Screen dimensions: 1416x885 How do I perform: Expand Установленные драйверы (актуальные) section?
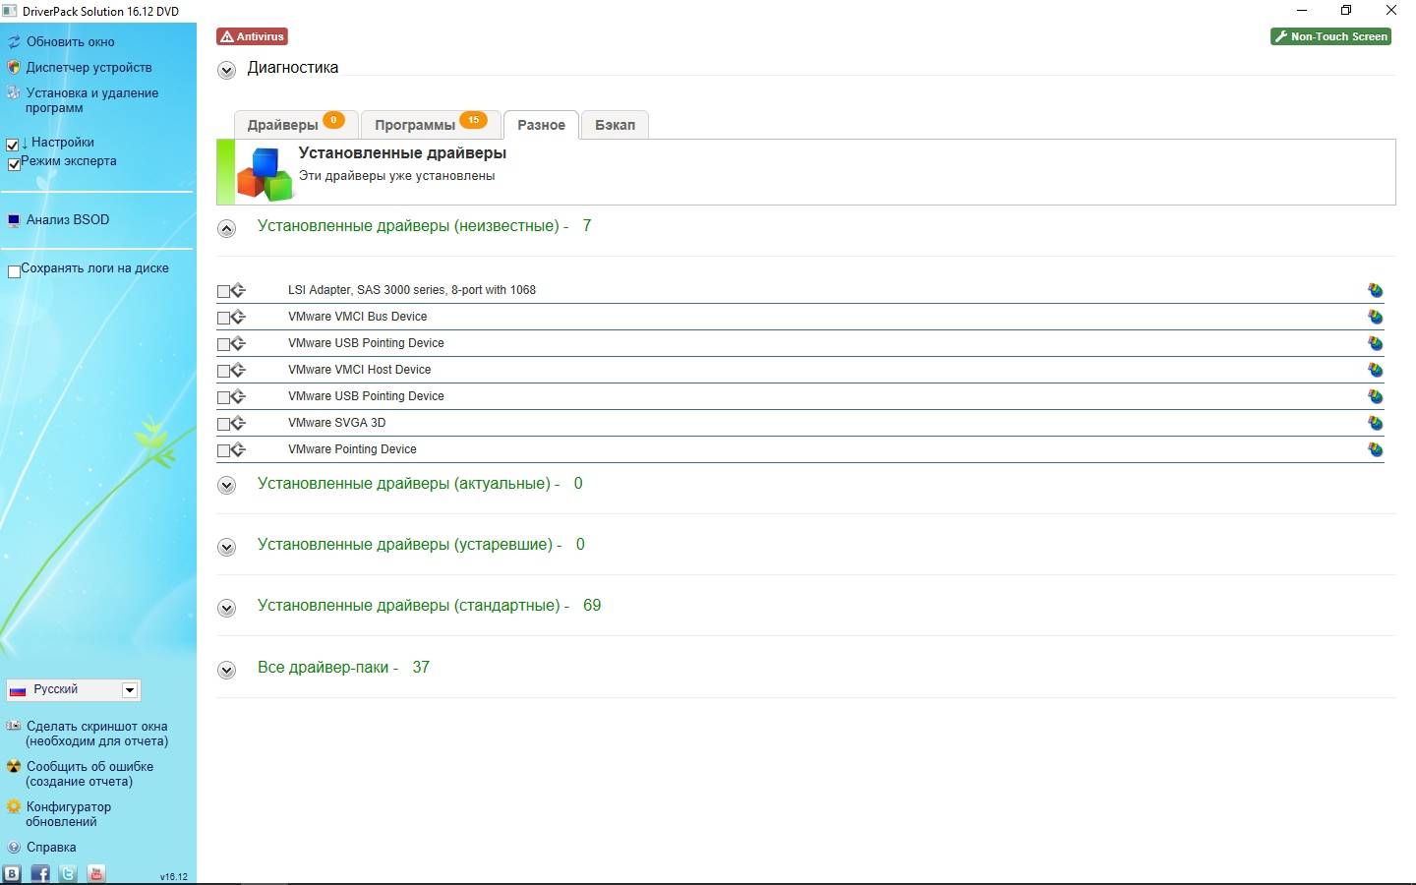pos(227,486)
